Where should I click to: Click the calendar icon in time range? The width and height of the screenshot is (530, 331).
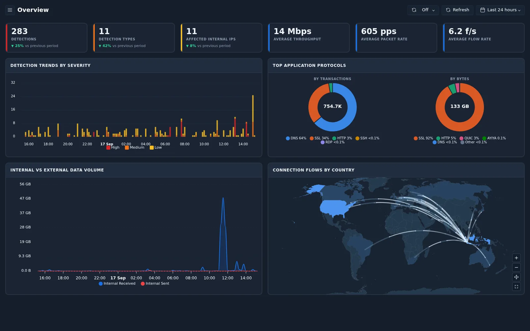(483, 10)
